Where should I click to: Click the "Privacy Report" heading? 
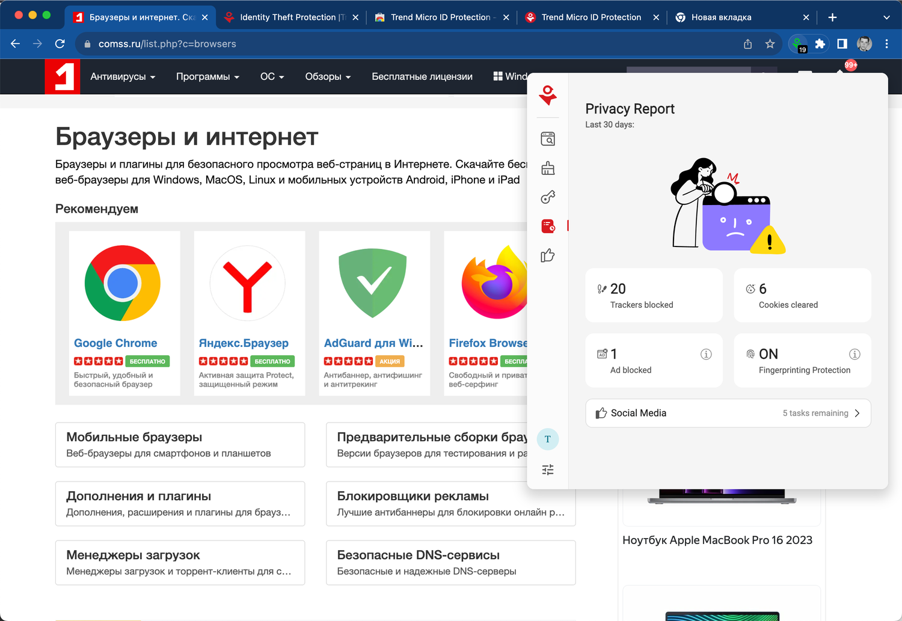click(630, 109)
